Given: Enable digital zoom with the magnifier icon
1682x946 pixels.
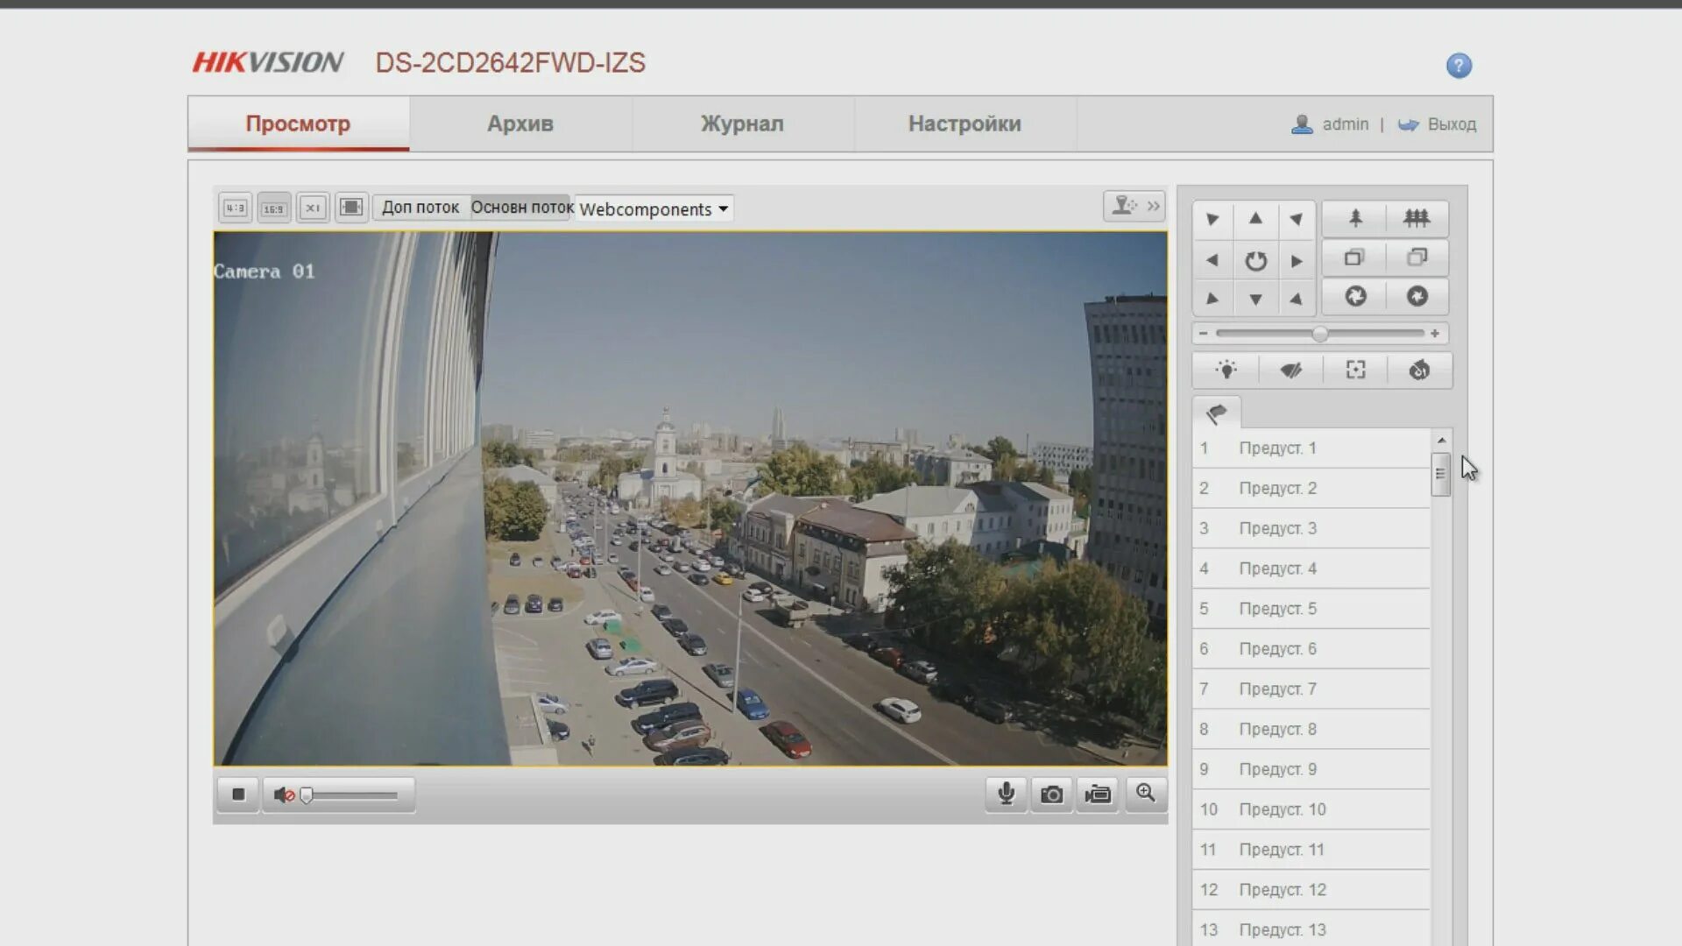Looking at the screenshot, I should click(1145, 794).
